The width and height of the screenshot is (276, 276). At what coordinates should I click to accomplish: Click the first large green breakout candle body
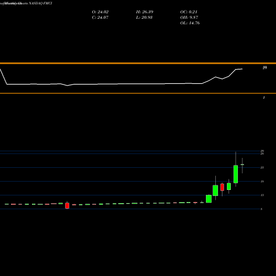(x=209, y=199)
